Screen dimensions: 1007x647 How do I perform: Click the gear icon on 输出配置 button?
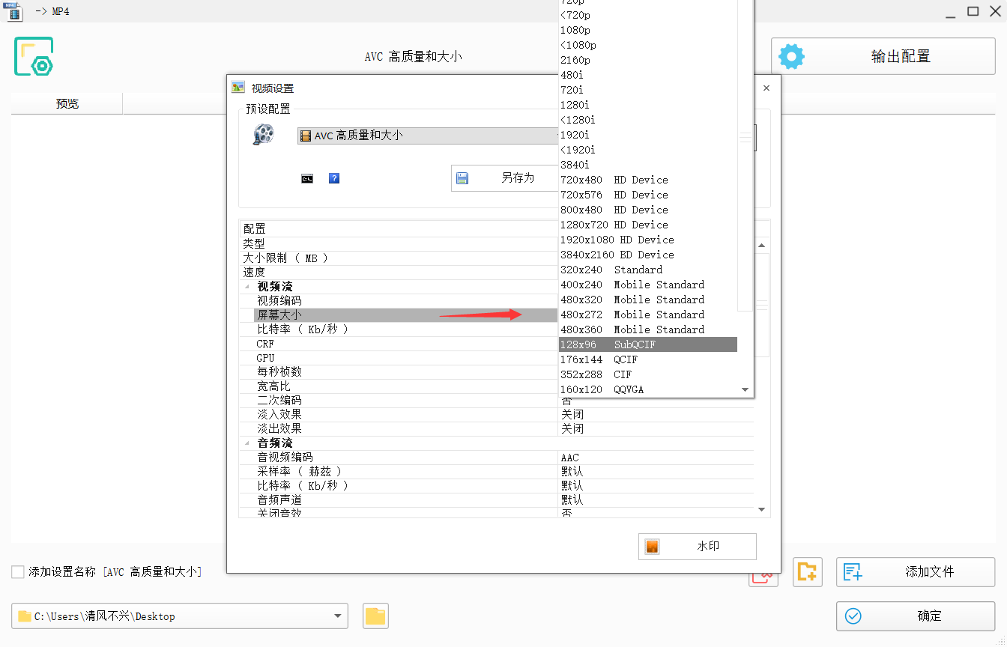(791, 56)
